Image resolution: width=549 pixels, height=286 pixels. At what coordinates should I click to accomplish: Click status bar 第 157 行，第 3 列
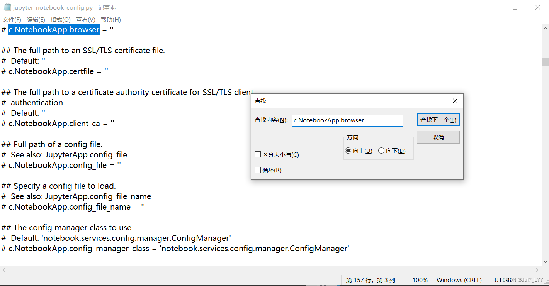click(x=371, y=280)
